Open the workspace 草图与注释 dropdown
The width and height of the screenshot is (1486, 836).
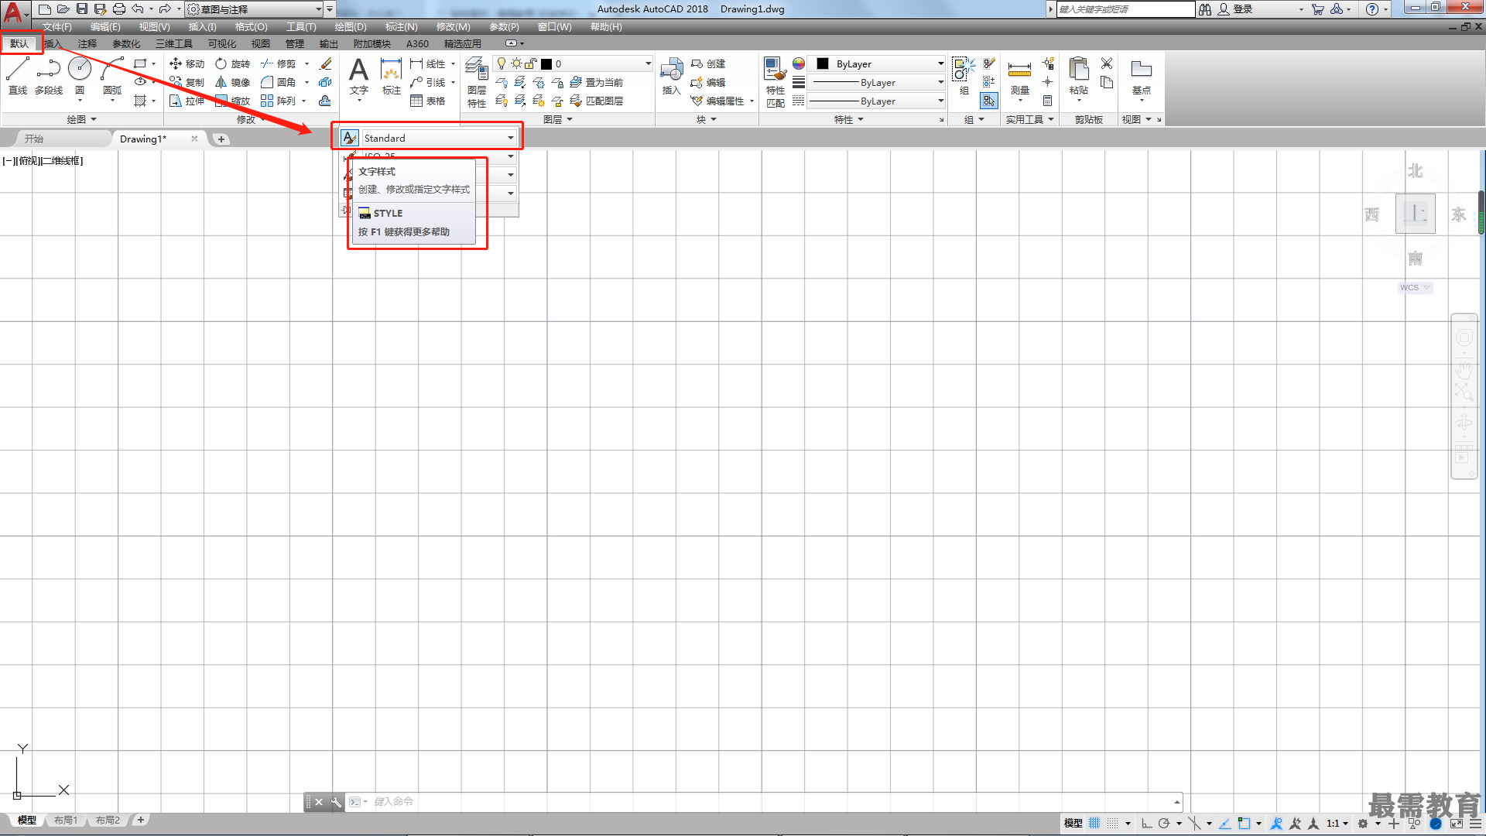318,9
